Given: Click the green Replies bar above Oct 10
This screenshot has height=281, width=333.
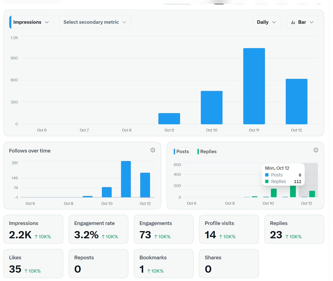Looking at the screenshot, I should tap(274, 193).
